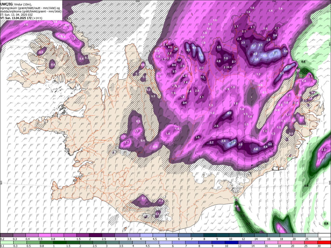This screenshot has width=331, height=248.
Task: Click the '0.2' label in the snow legend row
Action: 2,239
